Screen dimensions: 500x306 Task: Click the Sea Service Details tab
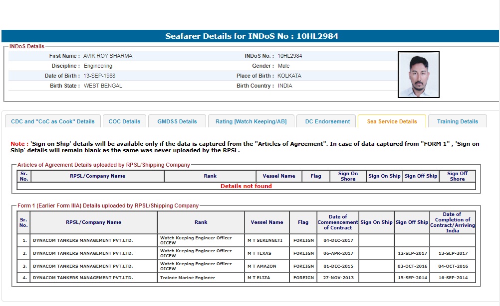392,121
